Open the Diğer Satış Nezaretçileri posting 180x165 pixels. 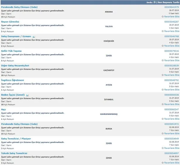(x=17, y=66)
